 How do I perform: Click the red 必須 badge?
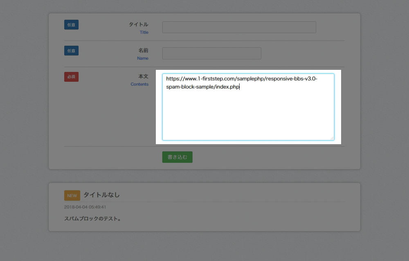[71, 76]
